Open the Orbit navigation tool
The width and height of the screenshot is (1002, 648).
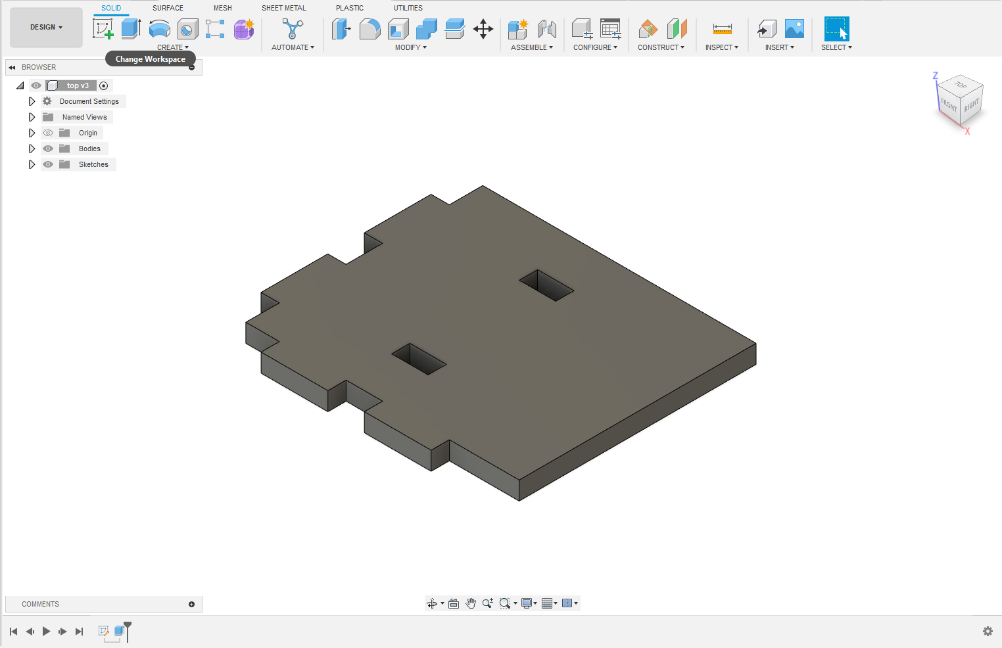coord(432,603)
